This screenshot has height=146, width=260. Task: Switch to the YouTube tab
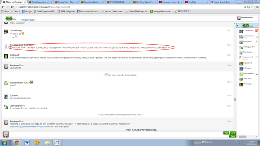pyautogui.click(x=197, y=2)
